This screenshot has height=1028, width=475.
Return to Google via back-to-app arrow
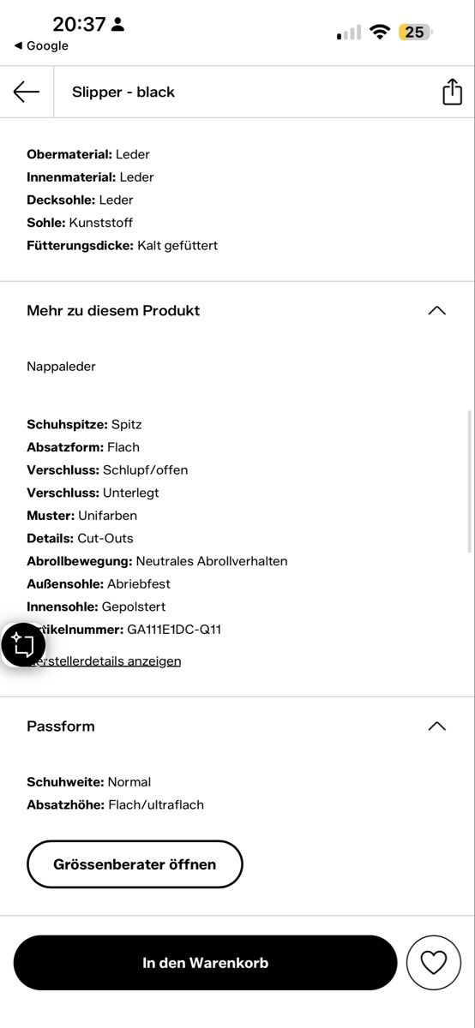[41, 46]
